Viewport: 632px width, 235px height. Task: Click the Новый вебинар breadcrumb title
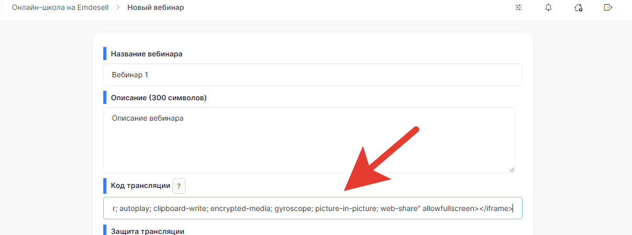[x=156, y=8]
